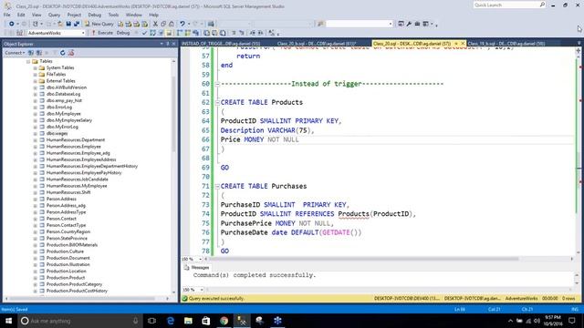Image resolution: width=584 pixels, height=328 pixels.
Task: Collapse CREATE TABLE Products code block
Action: click(x=217, y=102)
